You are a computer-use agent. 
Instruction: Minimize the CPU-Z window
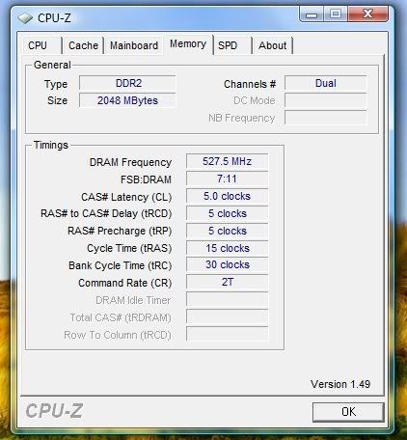click(x=311, y=14)
